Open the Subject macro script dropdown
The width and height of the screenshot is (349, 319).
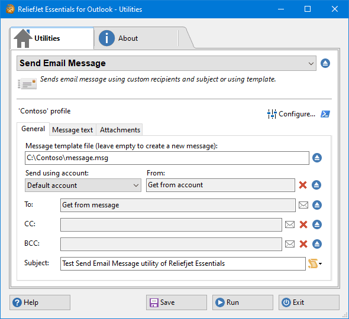point(315,263)
